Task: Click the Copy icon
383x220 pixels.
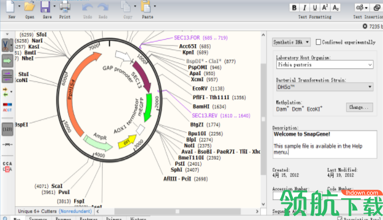Action: tap(126, 6)
